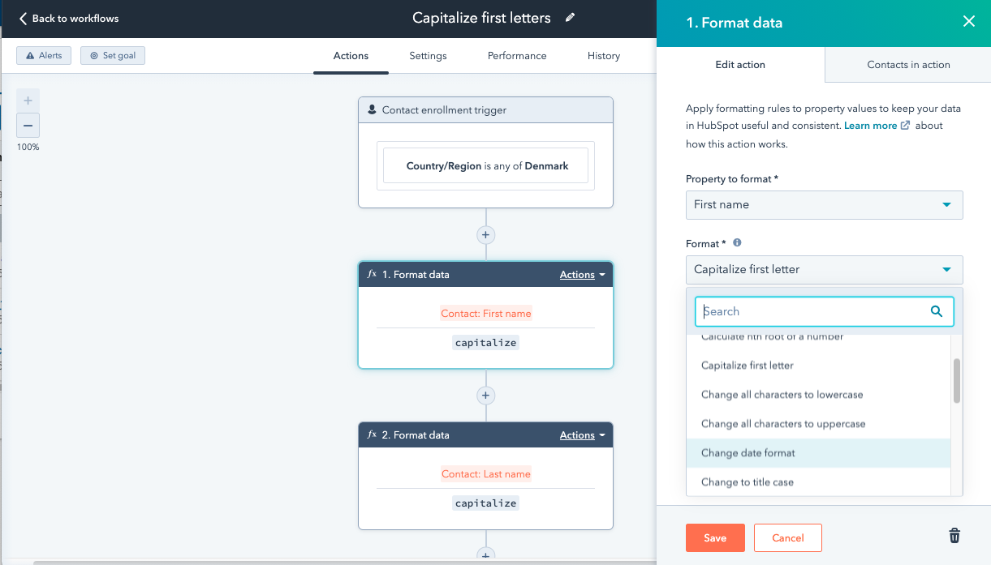Delete the action with the trash icon
Screen dimensions: 991x565
pos(954,536)
